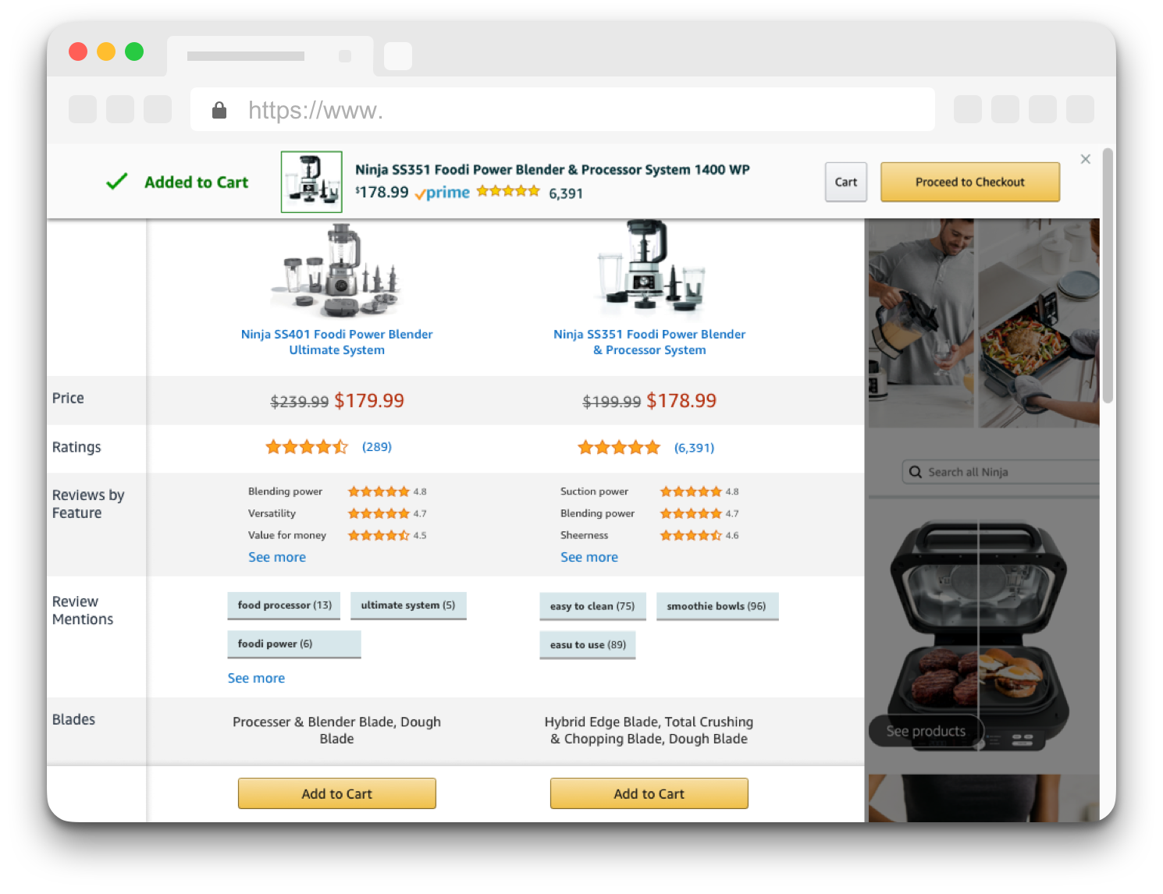This screenshot has height=894, width=1163.
Task: Click the search magnifier icon
Action: (916, 472)
